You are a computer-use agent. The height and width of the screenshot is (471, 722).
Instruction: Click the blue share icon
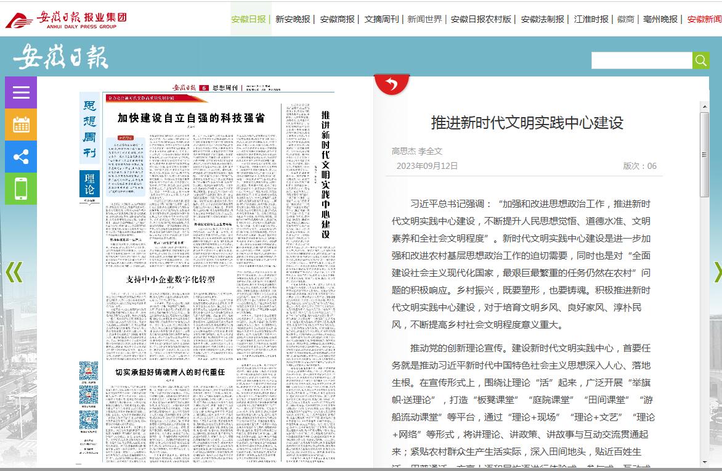point(21,157)
